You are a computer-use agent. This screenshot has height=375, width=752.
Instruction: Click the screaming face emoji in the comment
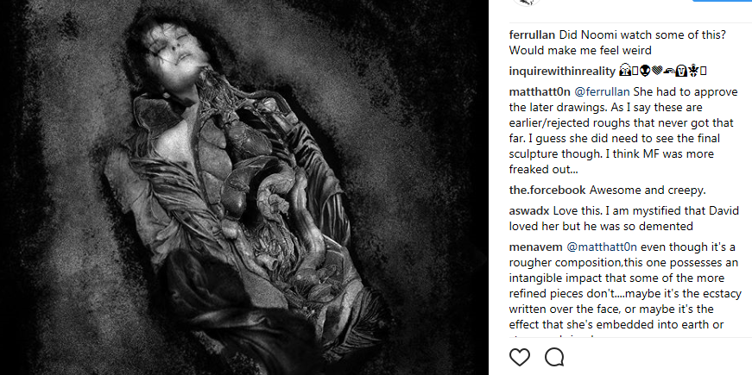[x=624, y=72]
